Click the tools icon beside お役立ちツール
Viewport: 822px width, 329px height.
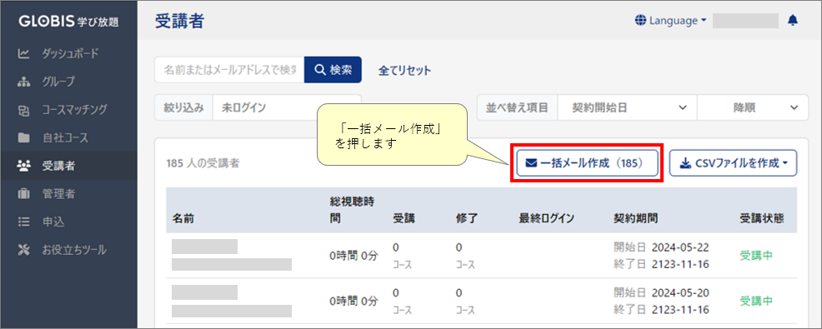[23, 250]
